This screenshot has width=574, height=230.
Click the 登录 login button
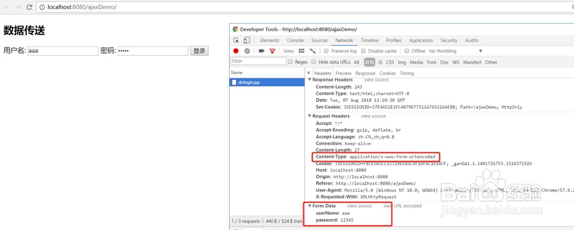[x=199, y=51]
